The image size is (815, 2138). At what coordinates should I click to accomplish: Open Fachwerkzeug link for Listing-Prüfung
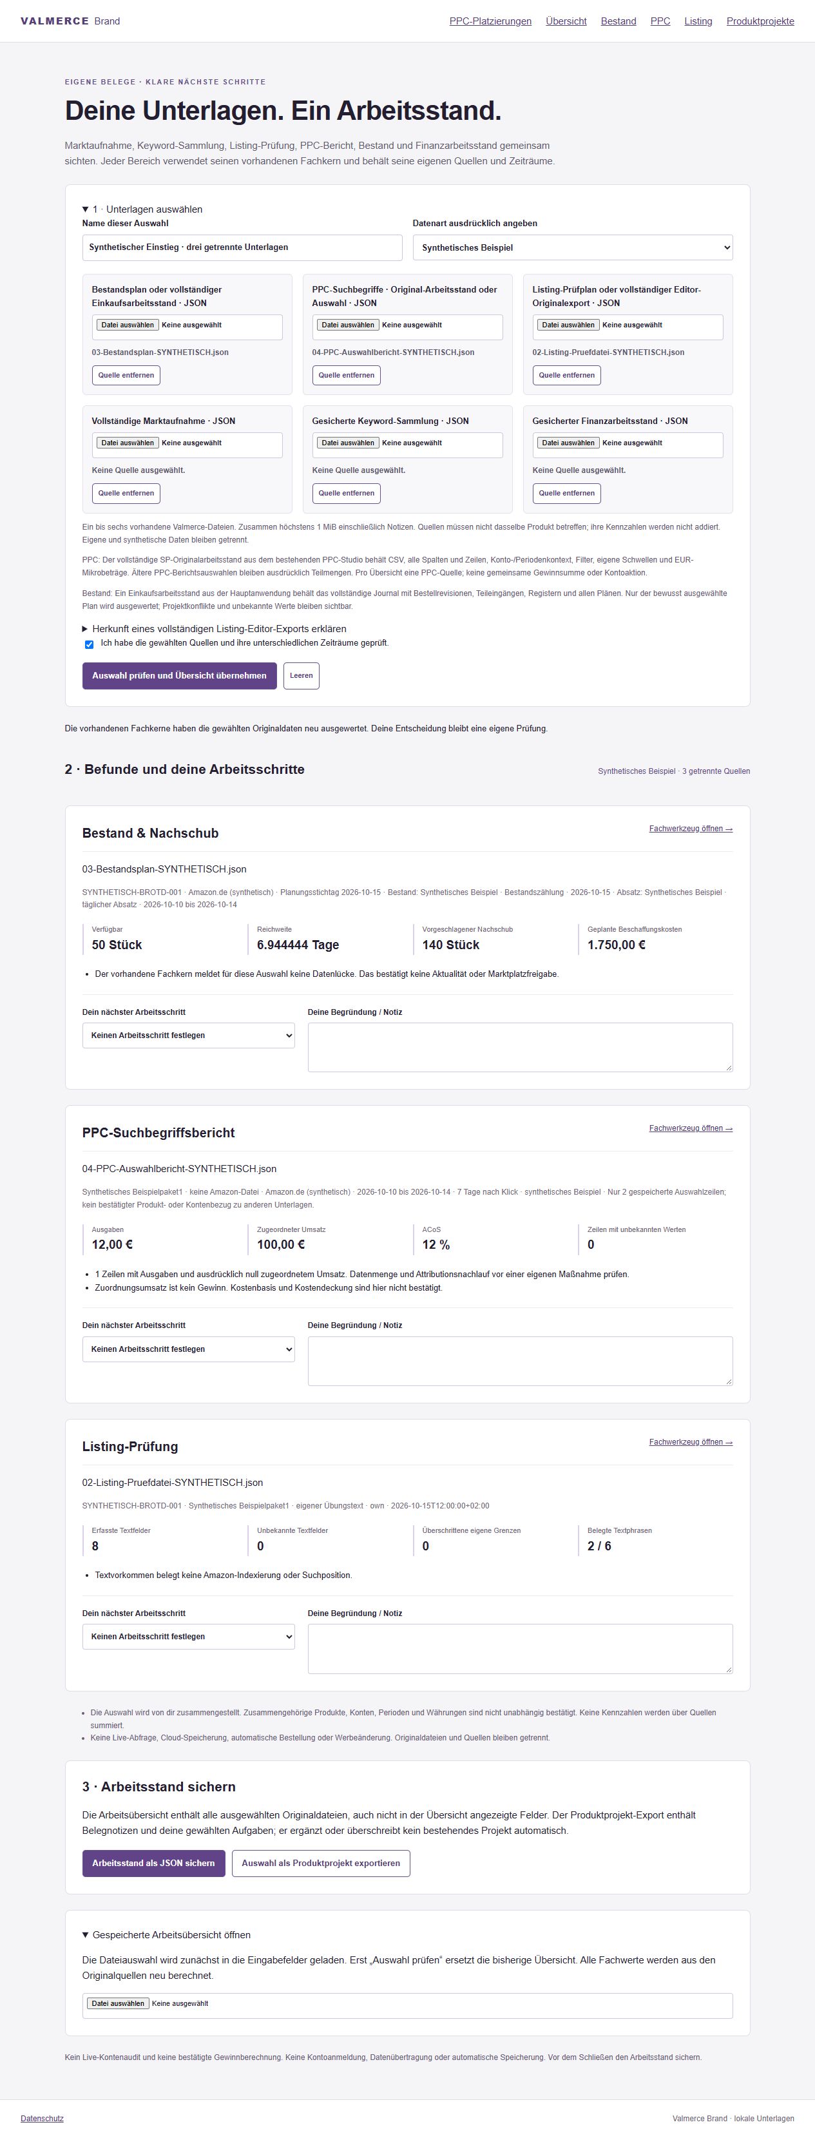click(691, 1441)
